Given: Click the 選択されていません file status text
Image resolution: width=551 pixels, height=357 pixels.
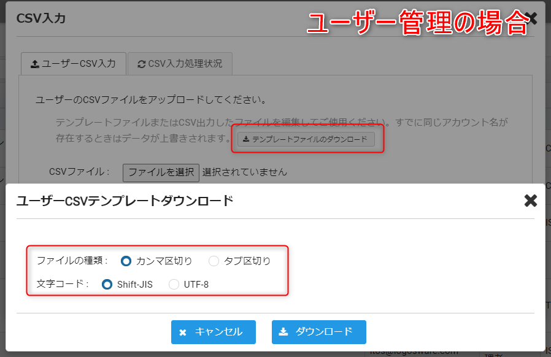Looking at the screenshot, I should coord(244,172).
